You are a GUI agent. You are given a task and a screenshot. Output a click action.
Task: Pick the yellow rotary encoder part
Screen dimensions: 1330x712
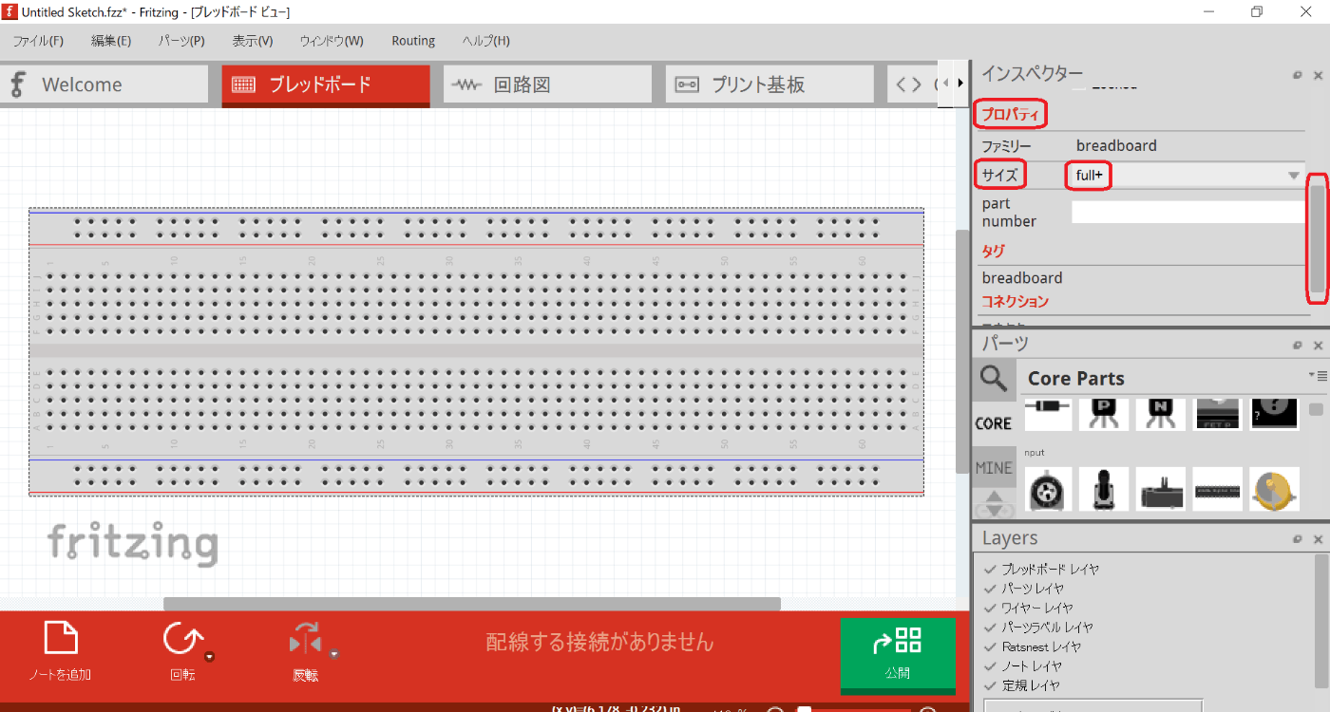click(x=1275, y=489)
